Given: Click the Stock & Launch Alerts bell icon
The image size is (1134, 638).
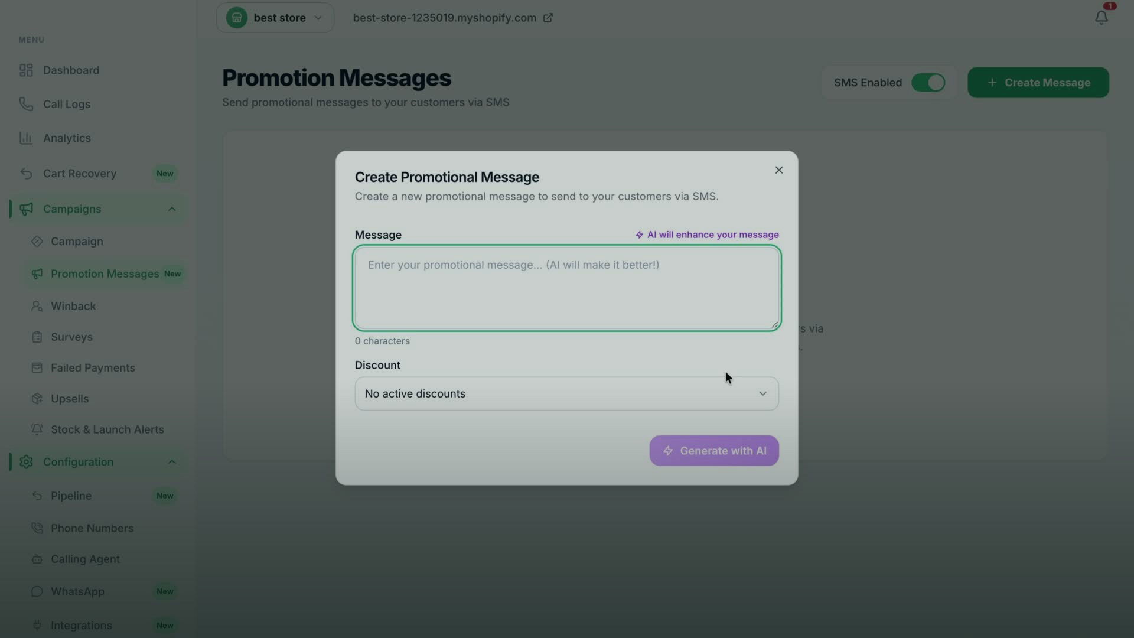Looking at the screenshot, I should (37, 429).
